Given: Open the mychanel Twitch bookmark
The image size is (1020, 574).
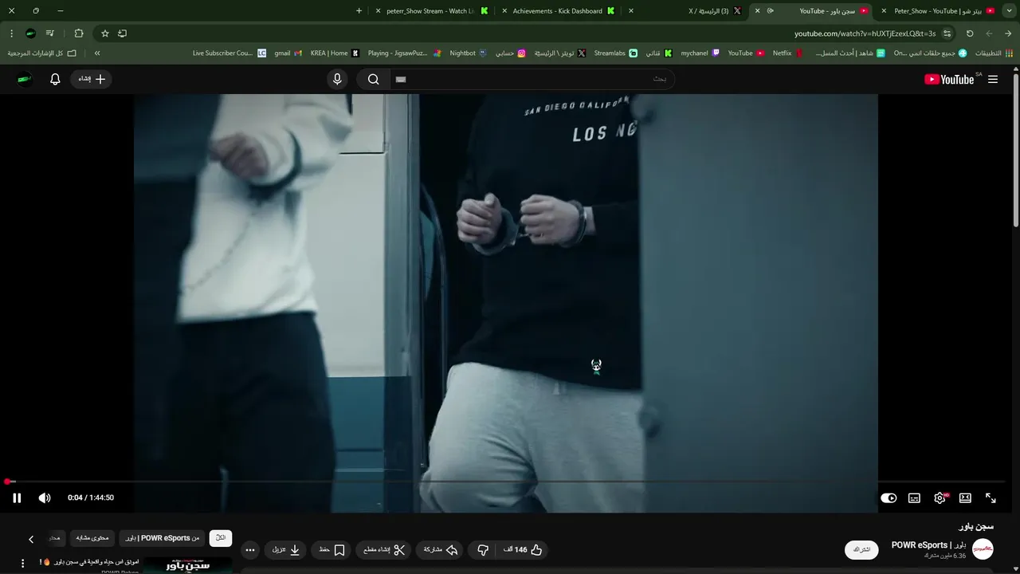Looking at the screenshot, I should [700, 53].
